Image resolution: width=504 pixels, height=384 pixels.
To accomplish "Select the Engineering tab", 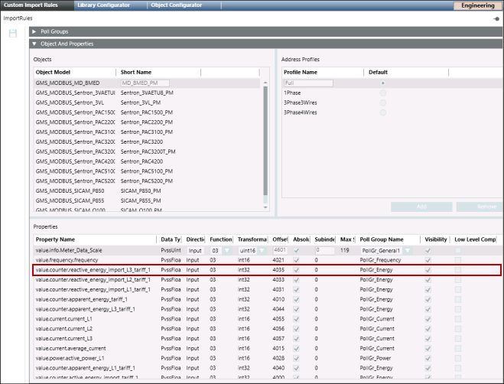I will click(478, 5).
